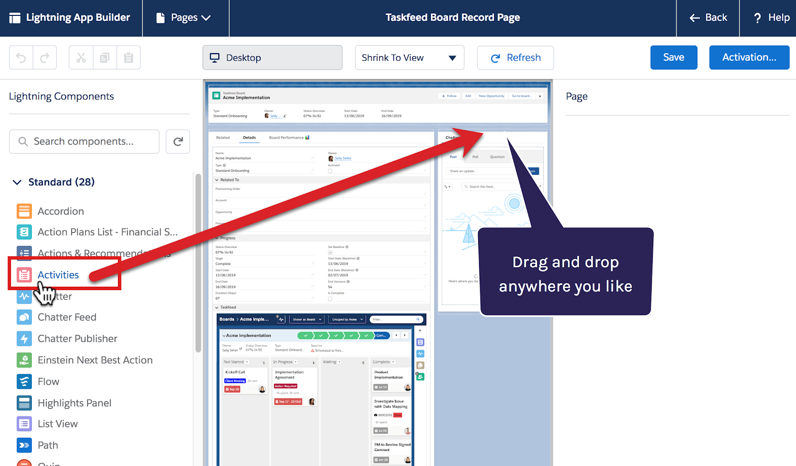Click the green people icon in Taskfeed sidebar
The image size is (796, 466).
[x=420, y=377]
